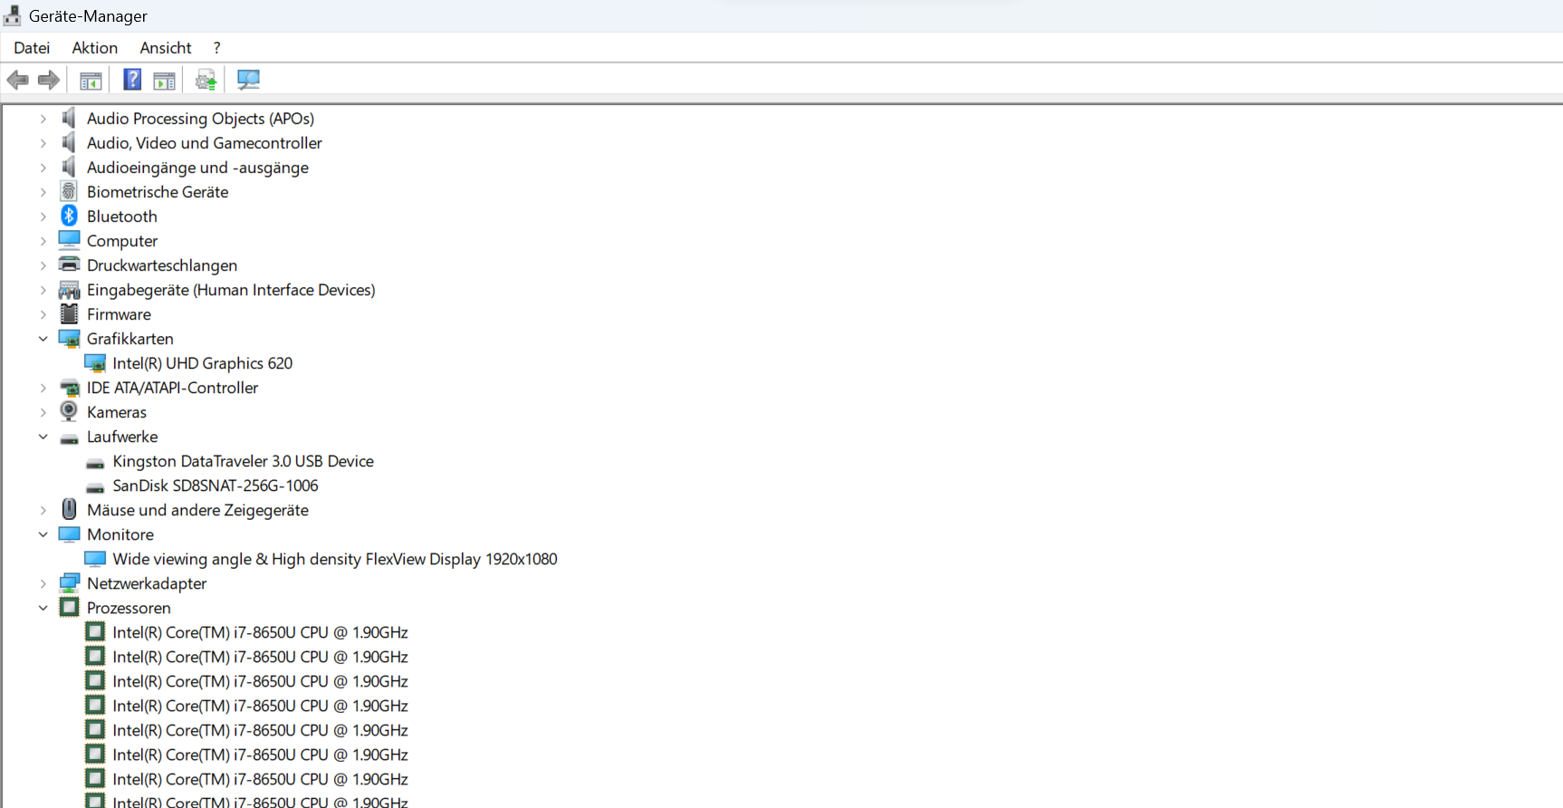The width and height of the screenshot is (1563, 808).
Task: Expand the Druckwarteschlangen node
Action: [x=43, y=265]
